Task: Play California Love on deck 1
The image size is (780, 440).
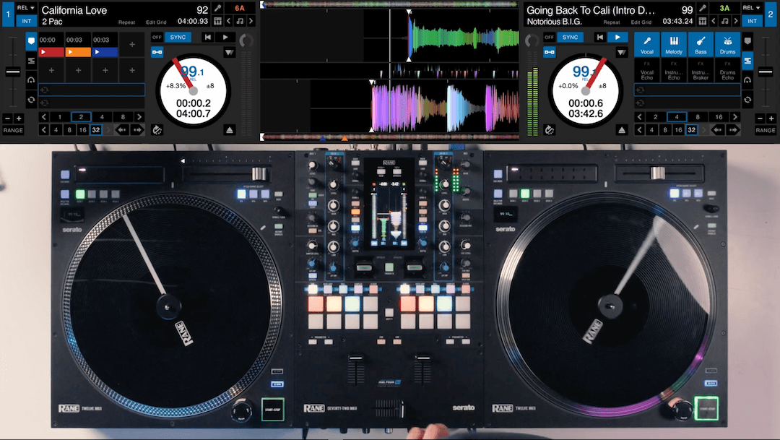Action: pos(226,38)
